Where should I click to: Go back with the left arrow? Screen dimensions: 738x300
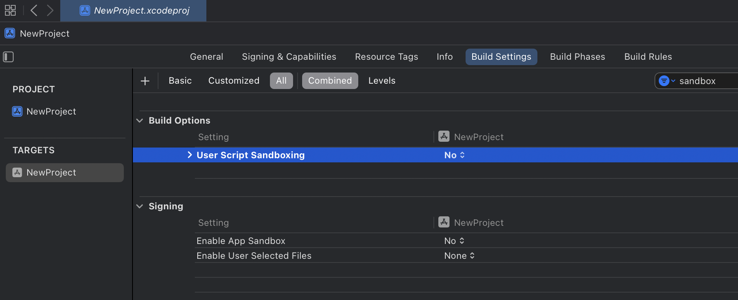[34, 10]
